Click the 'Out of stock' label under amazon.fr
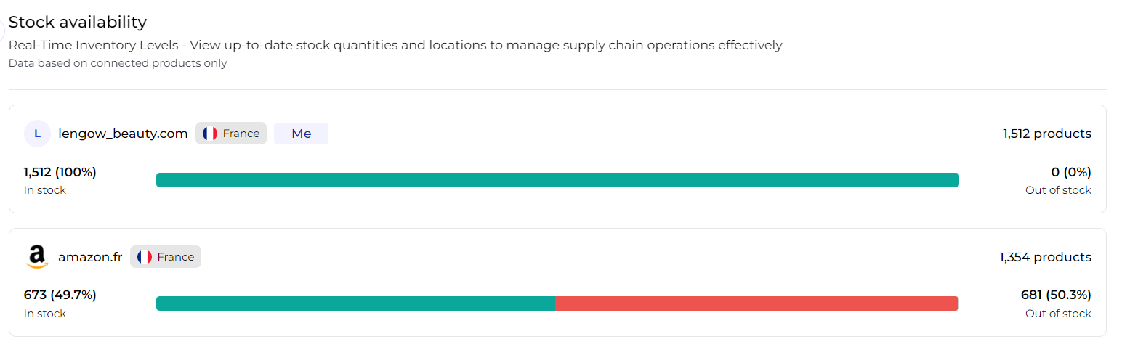This screenshot has width=1122, height=347. [1058, 314]
